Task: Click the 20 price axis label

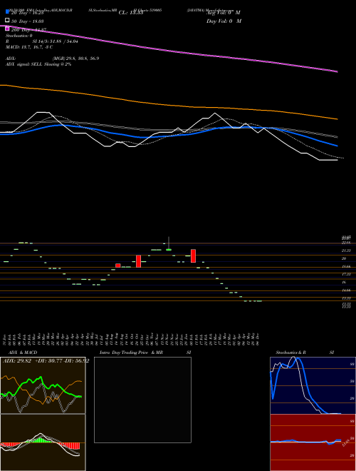Action: pyautogui.click(x=344, y=258)
